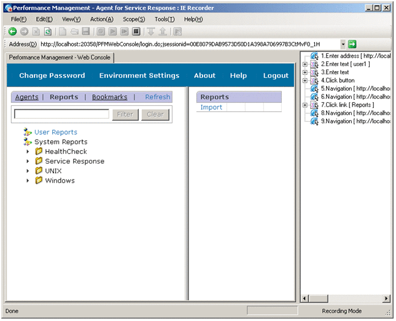Click the Import link under Reports
The image size is (396, 321).
coord(211,107)
